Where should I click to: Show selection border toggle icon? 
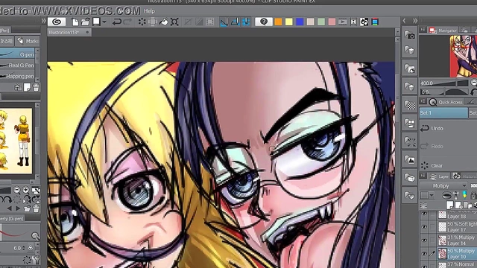pyautogui.click(x=210, y=22)
